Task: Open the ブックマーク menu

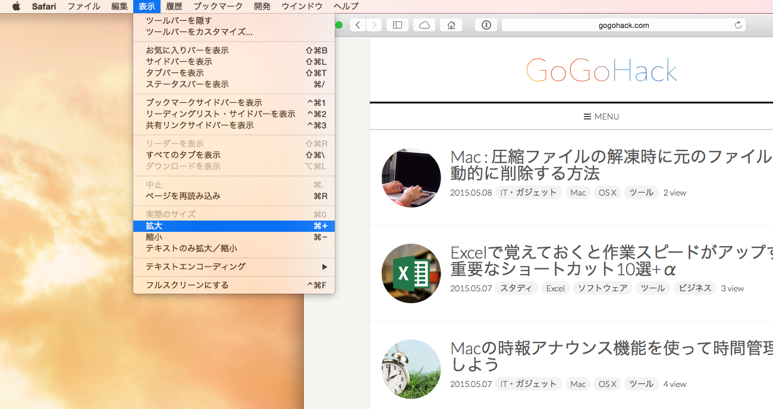Action: 218,7
